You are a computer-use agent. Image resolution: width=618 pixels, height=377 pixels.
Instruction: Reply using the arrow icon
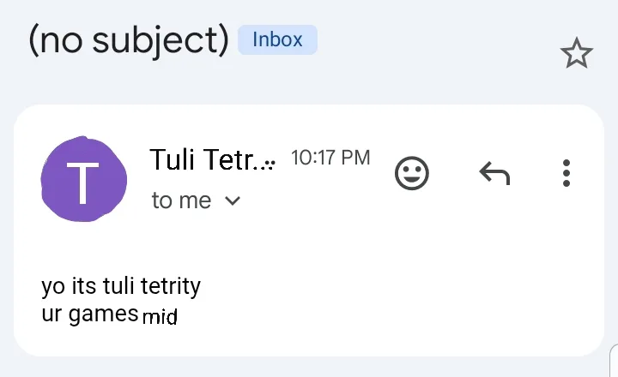click(x=494, y=174)
